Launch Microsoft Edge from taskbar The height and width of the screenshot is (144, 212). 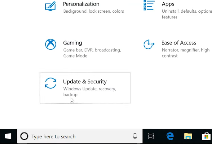click(x=170, y=136)
